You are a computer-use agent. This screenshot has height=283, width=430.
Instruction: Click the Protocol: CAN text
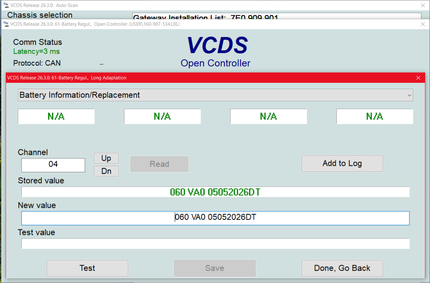(x=37, y=63)
